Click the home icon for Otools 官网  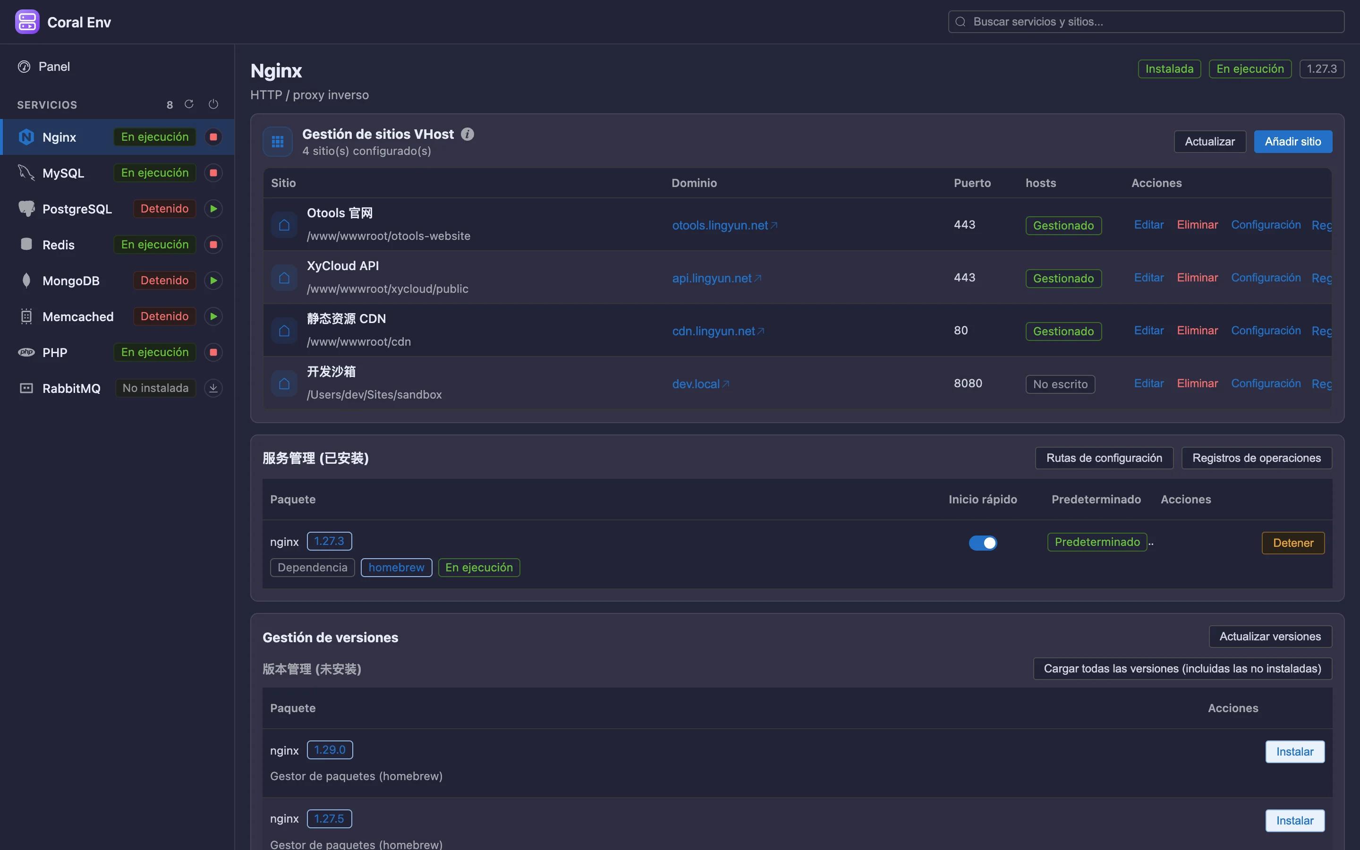click(284, 225)
